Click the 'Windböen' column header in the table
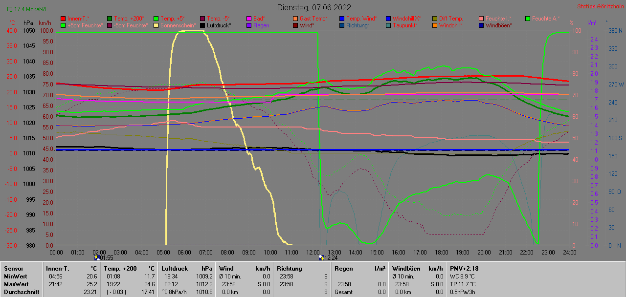626x297 pixels. (x=406, y=269)
